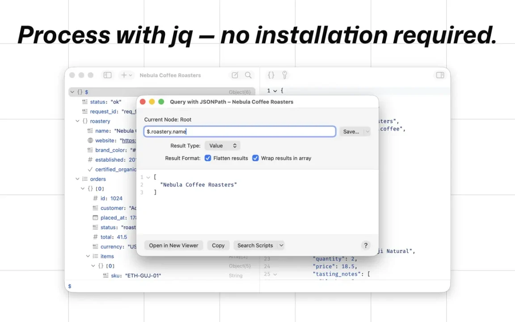Collapse the orders array node
515x322 pixels.
(77, 179)
